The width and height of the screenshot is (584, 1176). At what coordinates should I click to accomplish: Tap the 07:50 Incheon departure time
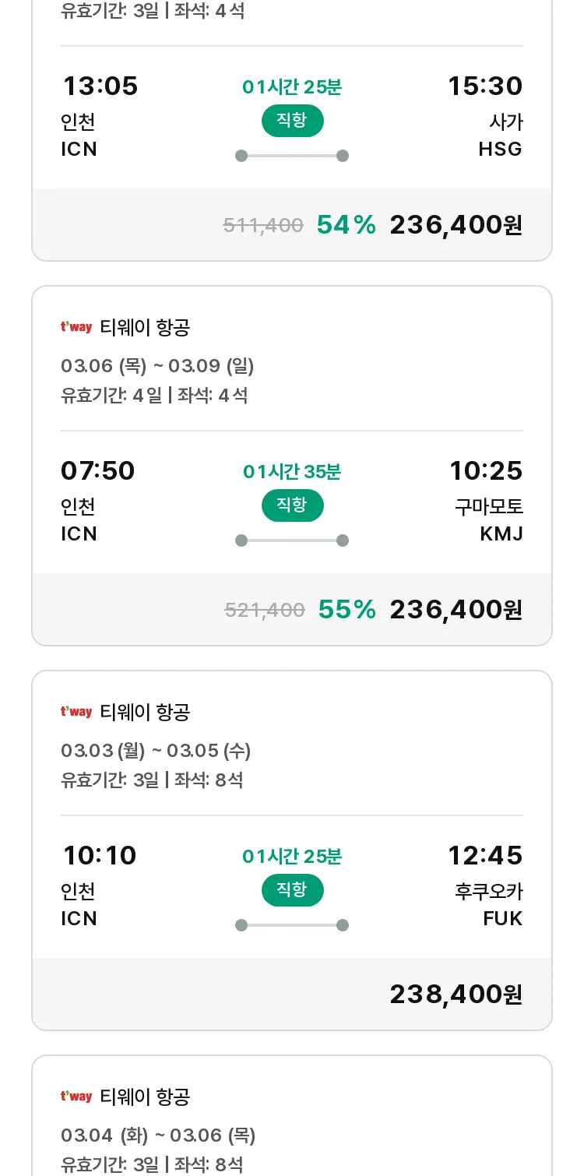point(98,471)
